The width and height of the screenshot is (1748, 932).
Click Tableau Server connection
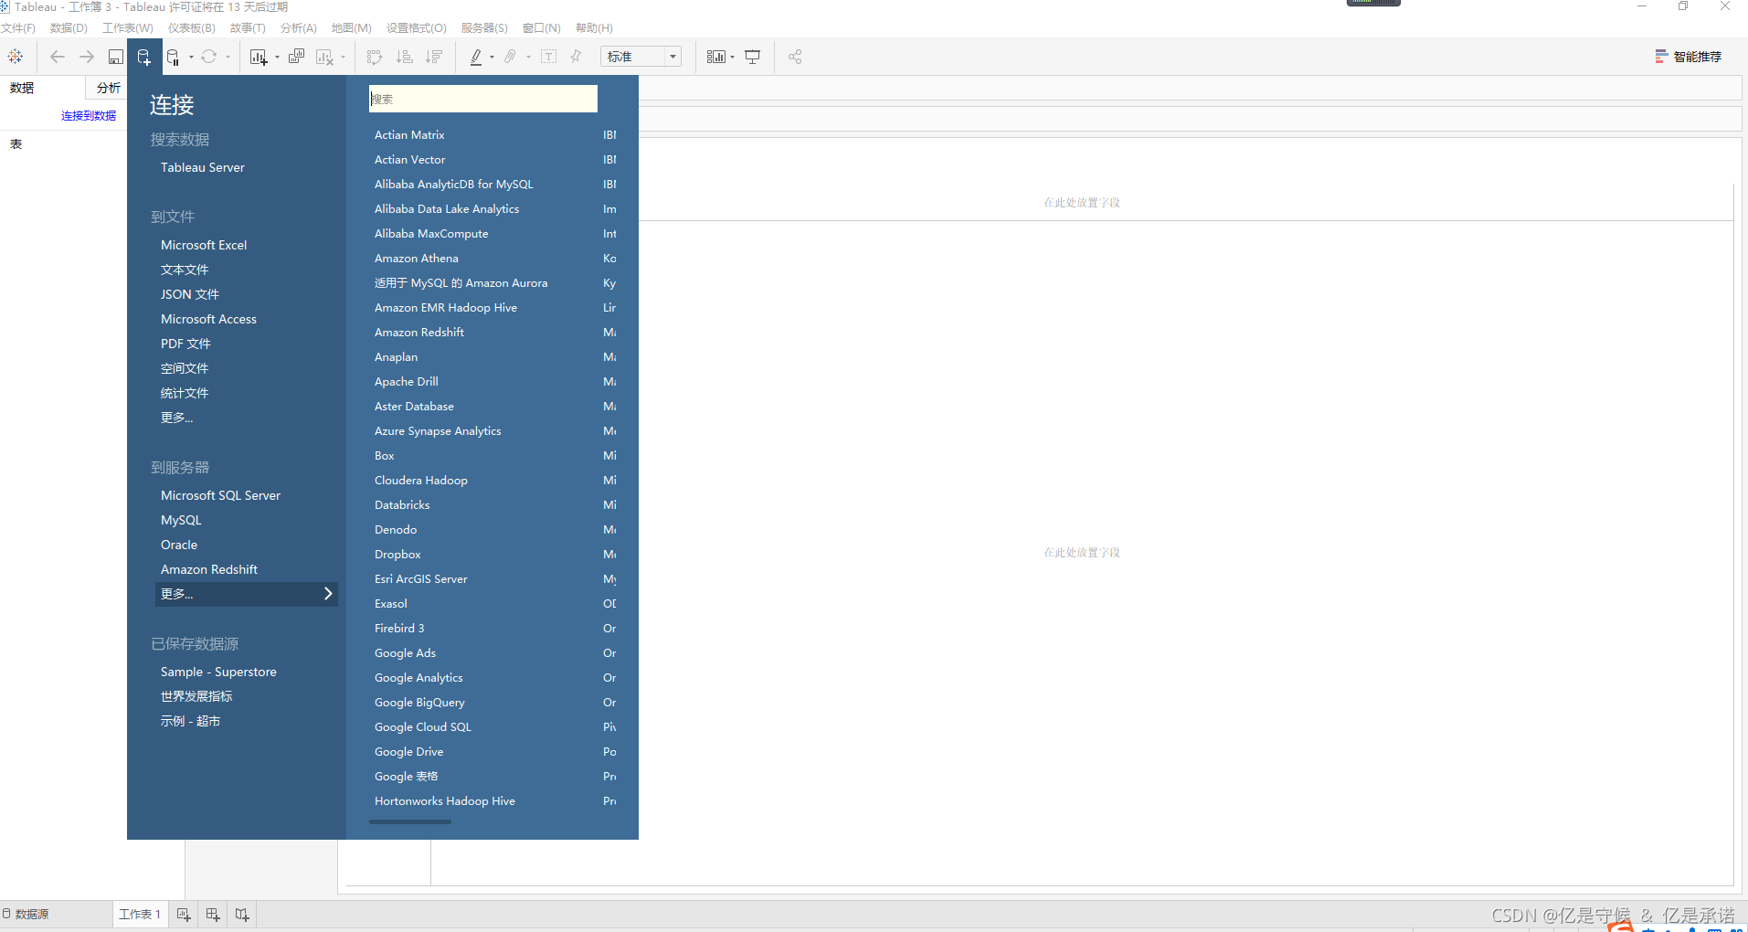(203, 167)
